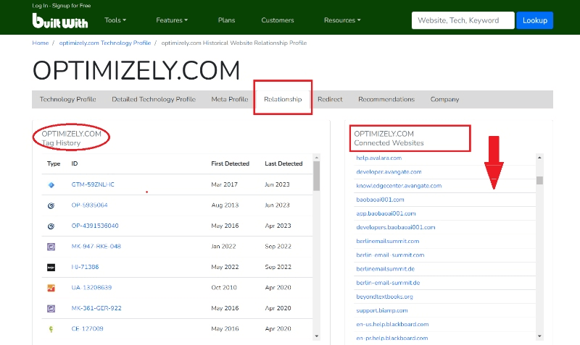580x345 pixels.
Task: Focus the Website, Tech, Keyword search field
Action: (463, 20)
